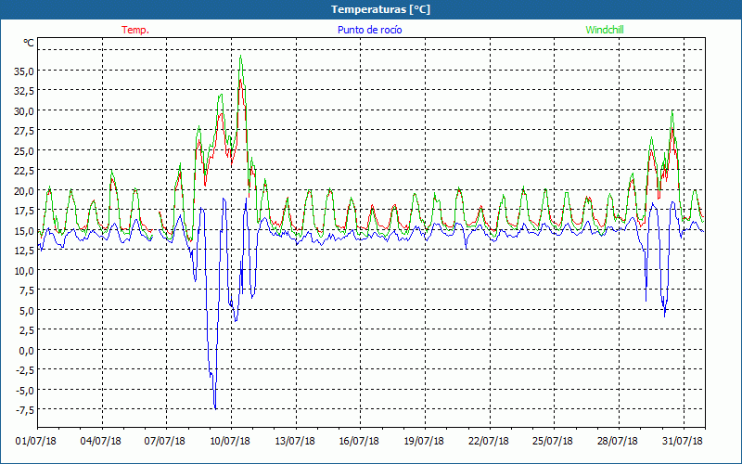Image resolution: width=742 pixels, height=464 pixels.
Task: Click the 17,5 y-axis value
Action: (24, 211)
